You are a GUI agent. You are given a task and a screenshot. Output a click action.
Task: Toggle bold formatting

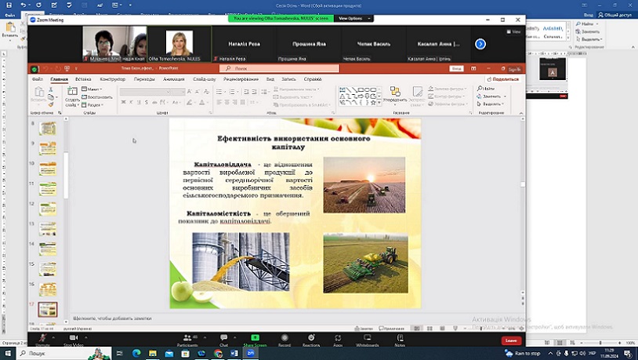click(x=123, y=102)
